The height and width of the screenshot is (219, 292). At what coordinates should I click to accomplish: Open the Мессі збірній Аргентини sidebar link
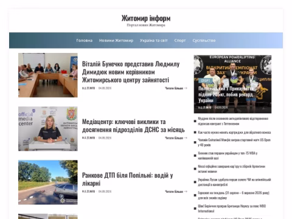pos(232,169)
